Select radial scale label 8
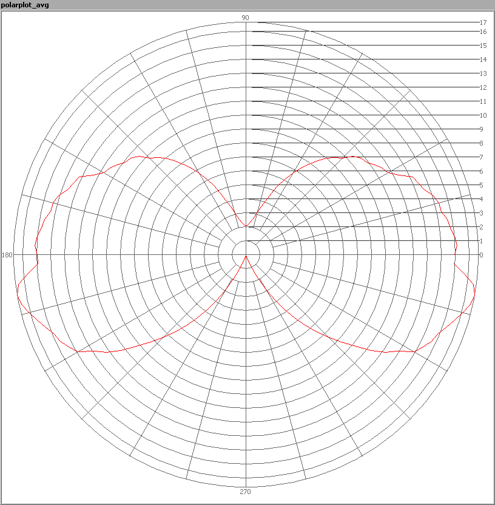The image size is (495, 505). tap(481, 143)
